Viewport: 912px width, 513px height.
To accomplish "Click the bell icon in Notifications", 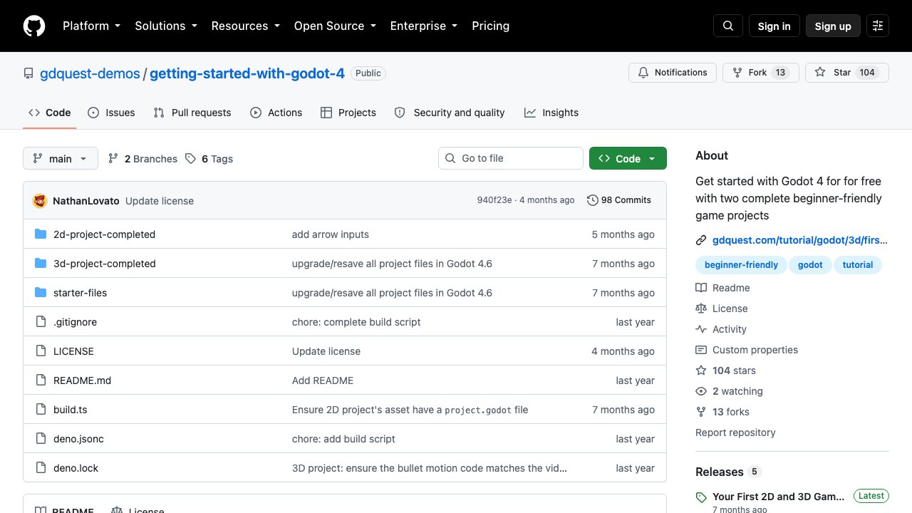I will [643, 73].
